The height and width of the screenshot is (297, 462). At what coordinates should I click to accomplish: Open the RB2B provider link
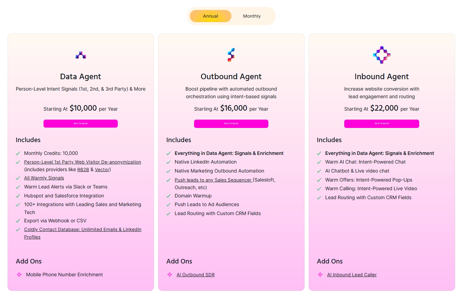83,169
